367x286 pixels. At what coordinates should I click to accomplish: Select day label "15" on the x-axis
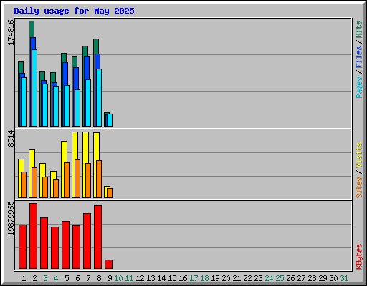point(172,278)
